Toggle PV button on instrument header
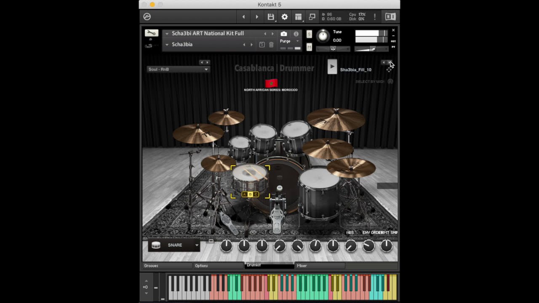 [x=393, y=47]
